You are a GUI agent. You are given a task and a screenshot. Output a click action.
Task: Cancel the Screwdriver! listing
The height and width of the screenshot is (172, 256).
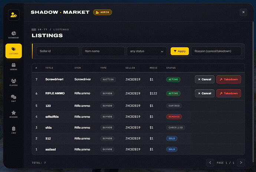(x=204, y=79)
